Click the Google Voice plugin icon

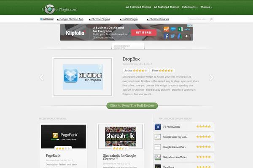click(x=158, y=137)
